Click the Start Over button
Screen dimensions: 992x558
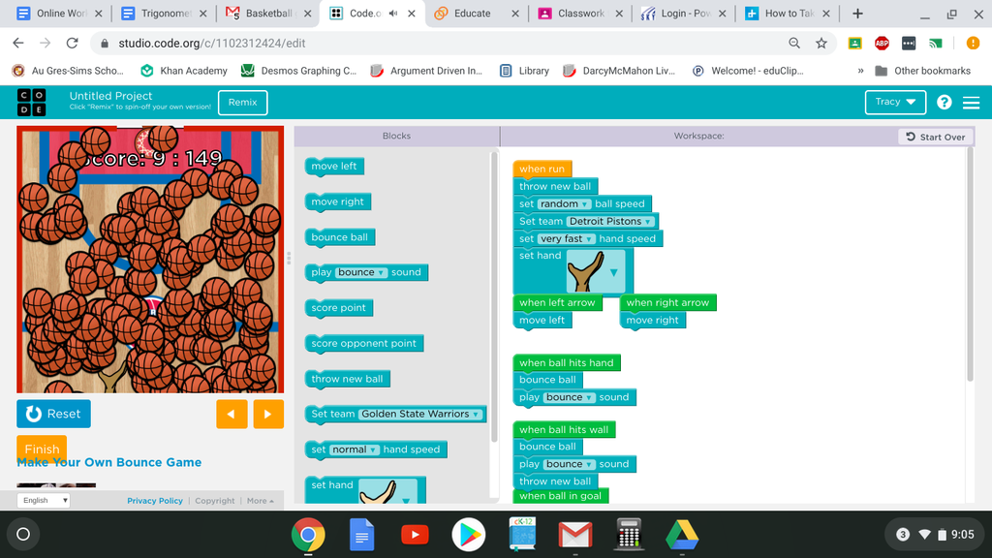pos(935,137)
